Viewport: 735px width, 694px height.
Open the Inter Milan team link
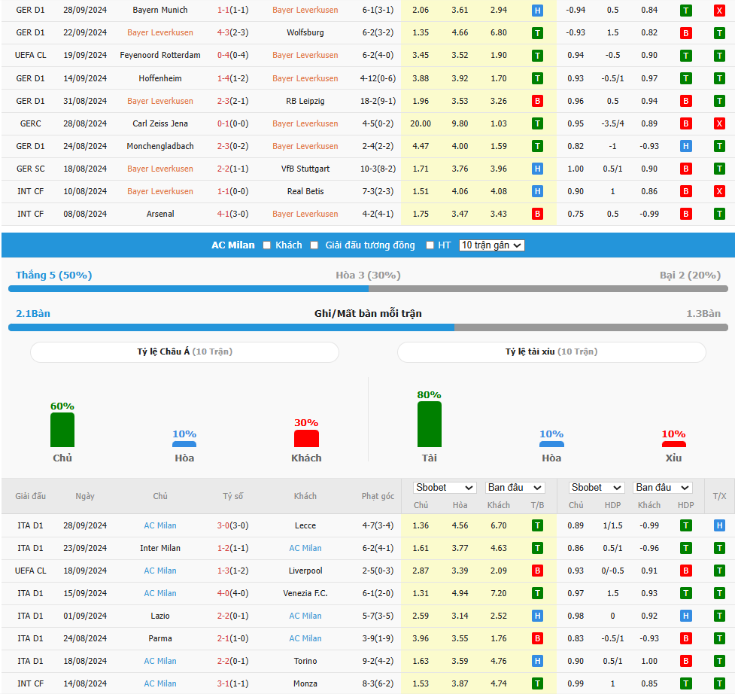pos(160,548)
